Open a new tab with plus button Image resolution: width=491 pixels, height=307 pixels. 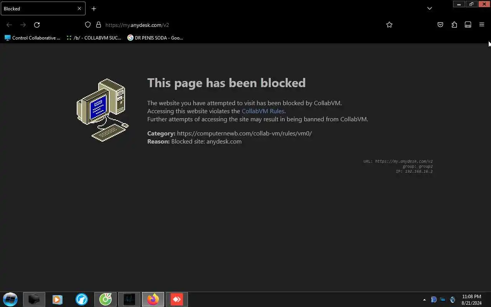tap(94, 8)
